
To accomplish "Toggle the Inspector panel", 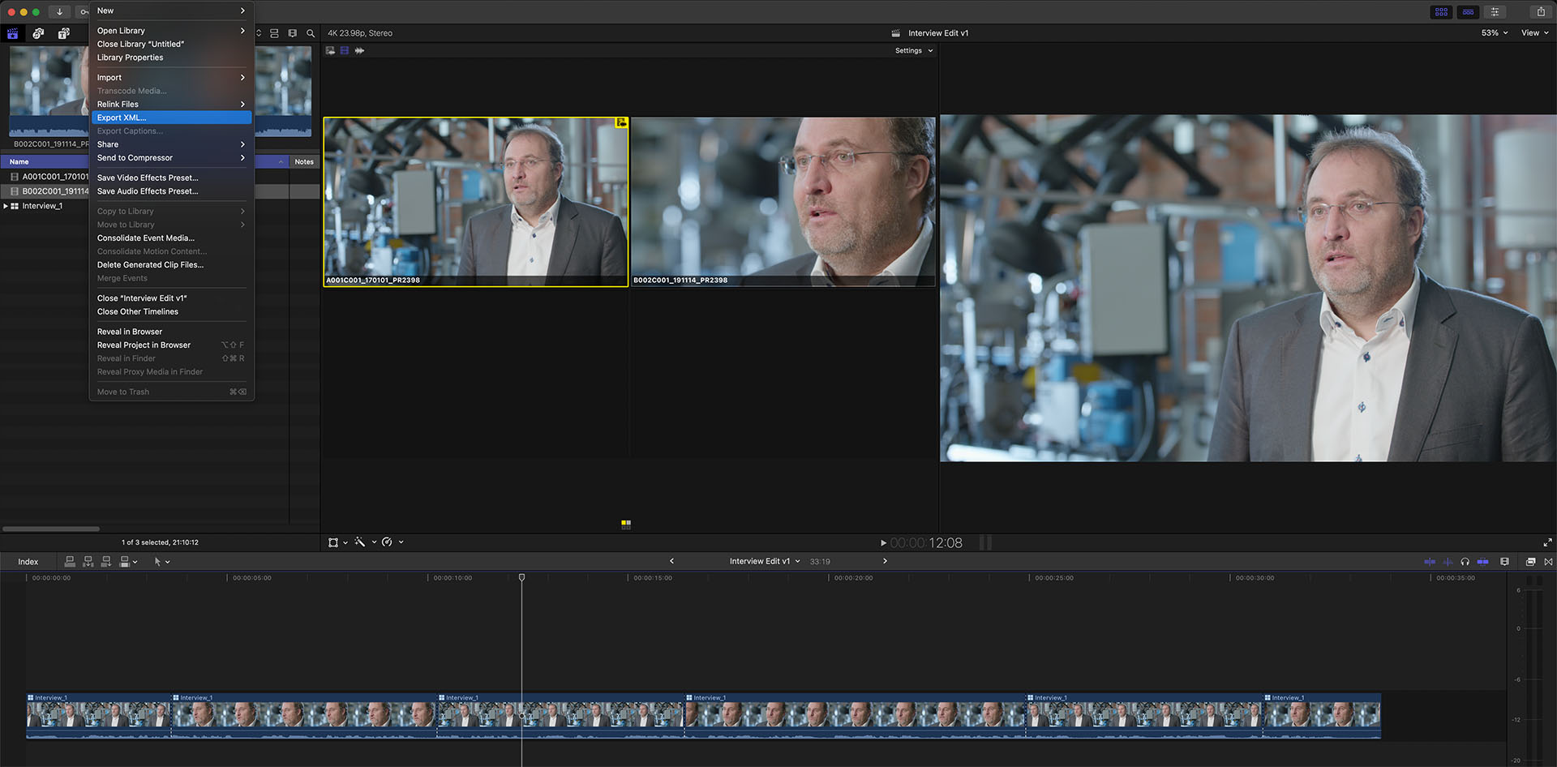I will [x=1495, y=11].
